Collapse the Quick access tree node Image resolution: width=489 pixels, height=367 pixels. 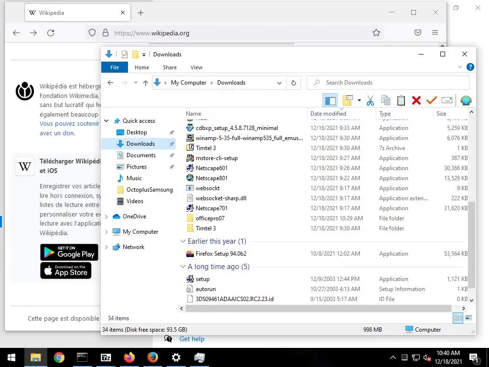(x=106, y=121)
